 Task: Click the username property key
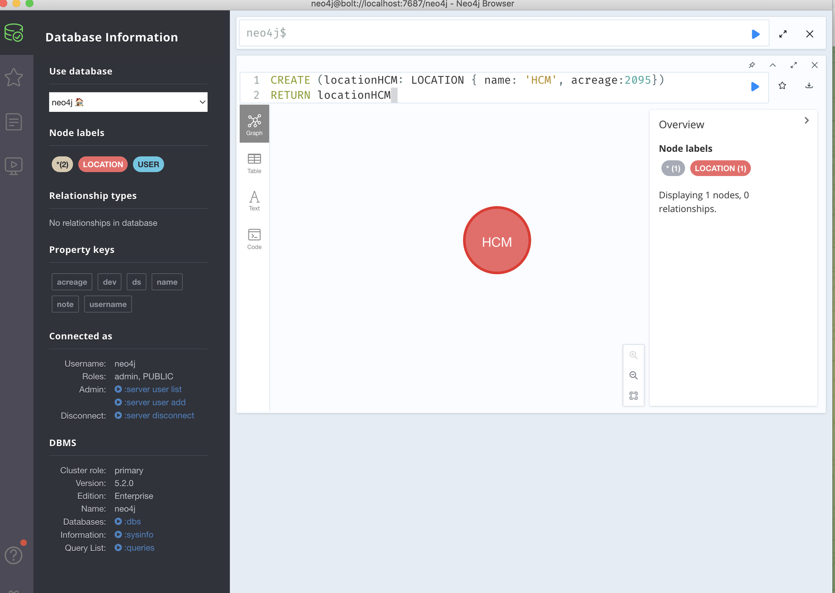108,304
